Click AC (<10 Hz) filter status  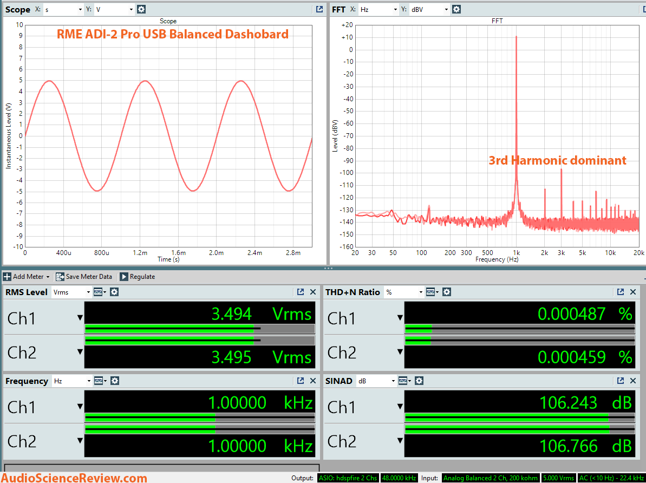tap(611, 478)
